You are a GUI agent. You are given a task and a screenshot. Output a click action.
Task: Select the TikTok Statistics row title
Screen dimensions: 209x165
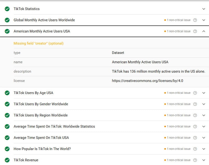tap(27, 9)
